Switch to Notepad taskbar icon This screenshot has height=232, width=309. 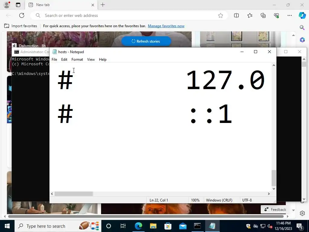point(212,226)
